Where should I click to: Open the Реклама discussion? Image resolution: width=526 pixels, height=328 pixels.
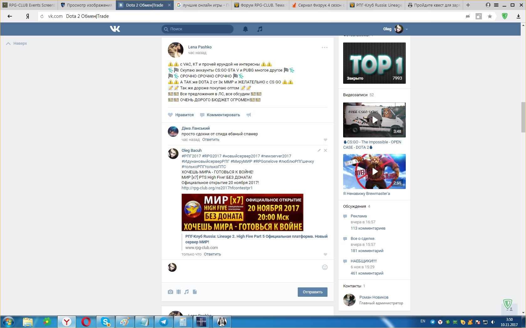click(358, 216)
